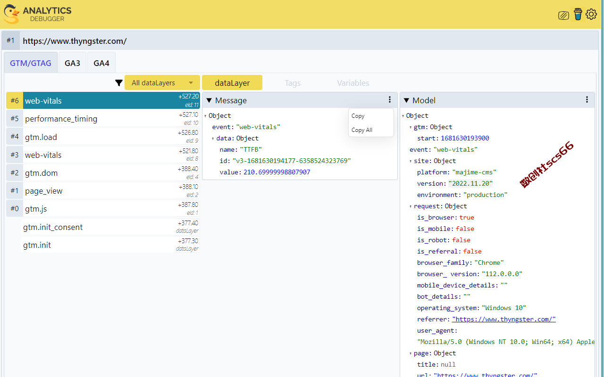Click the is_robot false value
Screen dimensions: 604x377
[x=461, y=240]
